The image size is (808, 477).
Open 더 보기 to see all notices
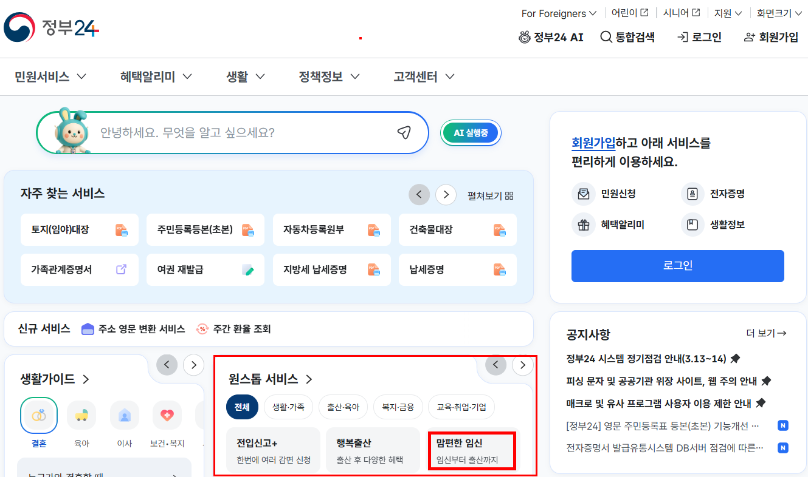766,334
